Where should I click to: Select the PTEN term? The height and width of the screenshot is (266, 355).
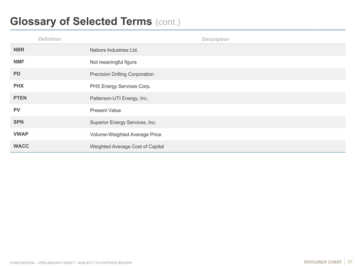(x=20, y=98)
